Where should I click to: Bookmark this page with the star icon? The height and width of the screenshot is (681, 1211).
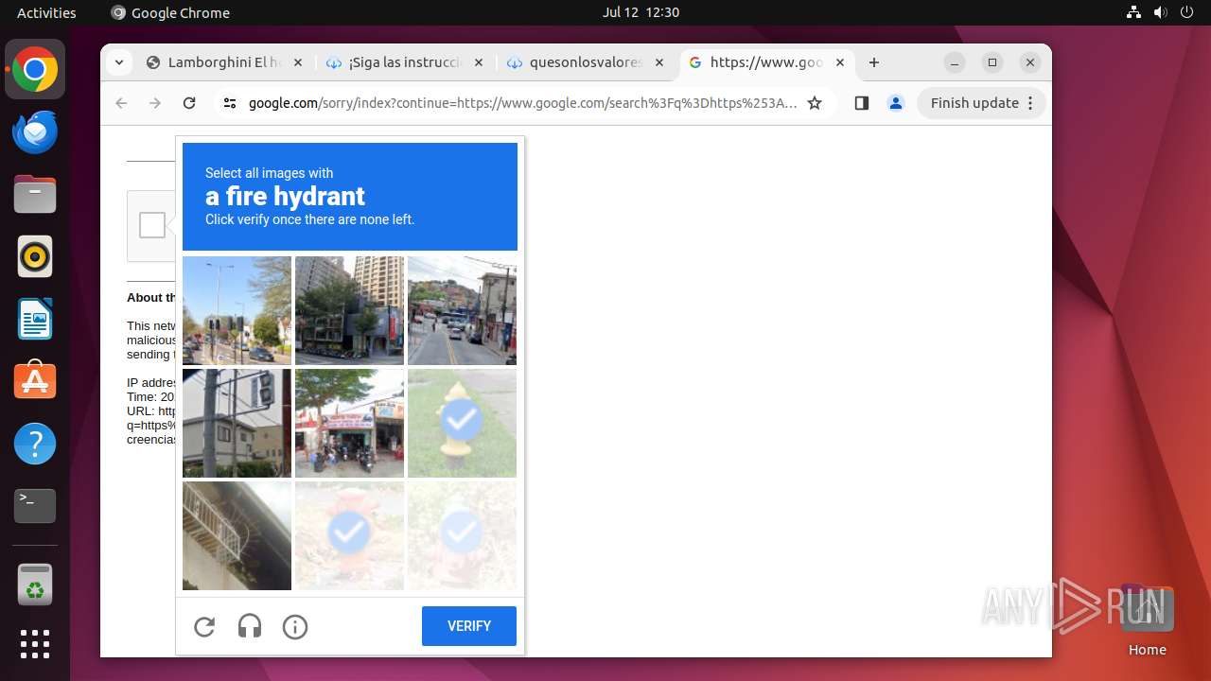coord(815,103)
